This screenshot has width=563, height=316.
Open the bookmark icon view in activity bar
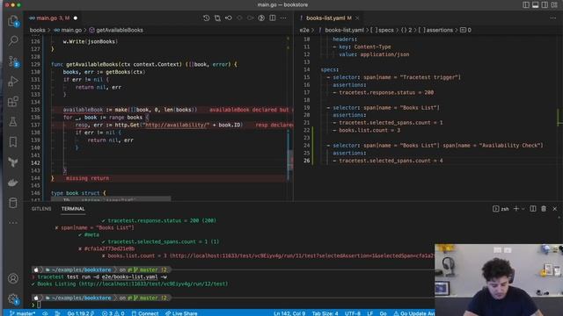coord(13,142)
